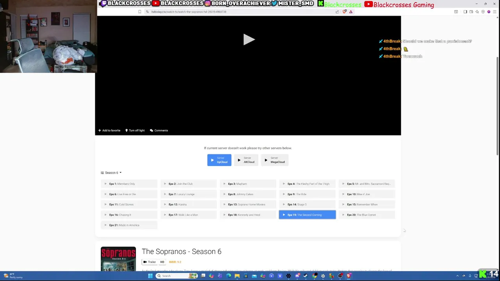Play Eps 15: Remember When
500x281 pixels.
366,205
